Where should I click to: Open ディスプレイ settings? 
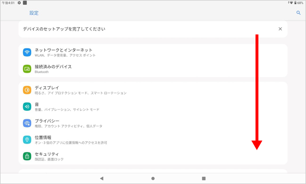(x=153, y=90)
